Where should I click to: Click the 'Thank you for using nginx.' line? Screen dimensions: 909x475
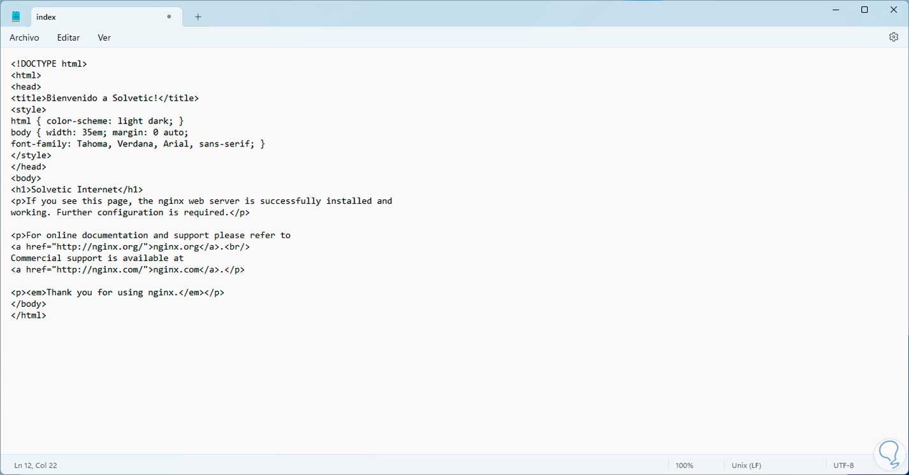click(118, 293)
